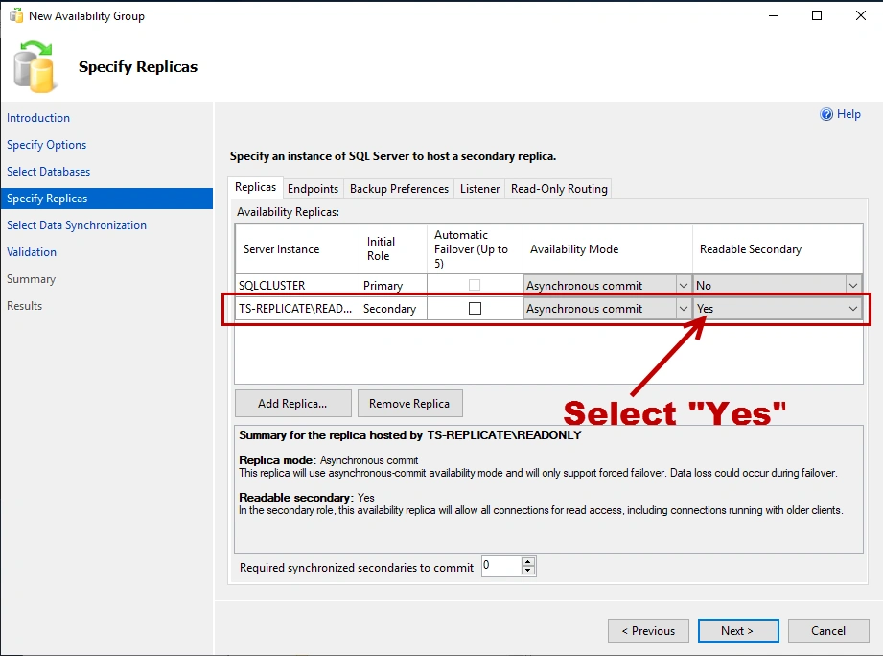Switch to the Listener tab
This screenshot has height=656, width=883.
479,189
